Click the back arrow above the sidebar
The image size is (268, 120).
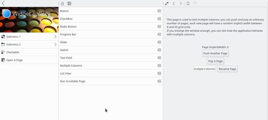point(3,4)
